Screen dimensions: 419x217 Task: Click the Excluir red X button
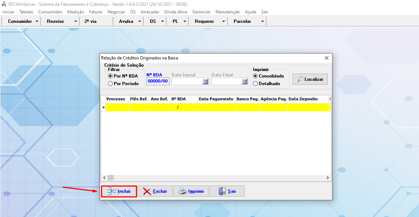tap(155, 191)
